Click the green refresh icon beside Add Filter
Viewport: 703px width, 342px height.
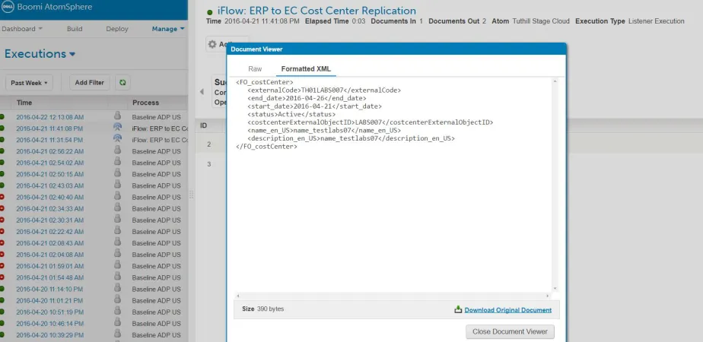tap(122, 83)
